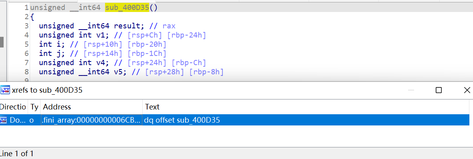Click the xref icon in the Direction cell
Viewport: 473px width, 159px height.
[x=4, y=120]
